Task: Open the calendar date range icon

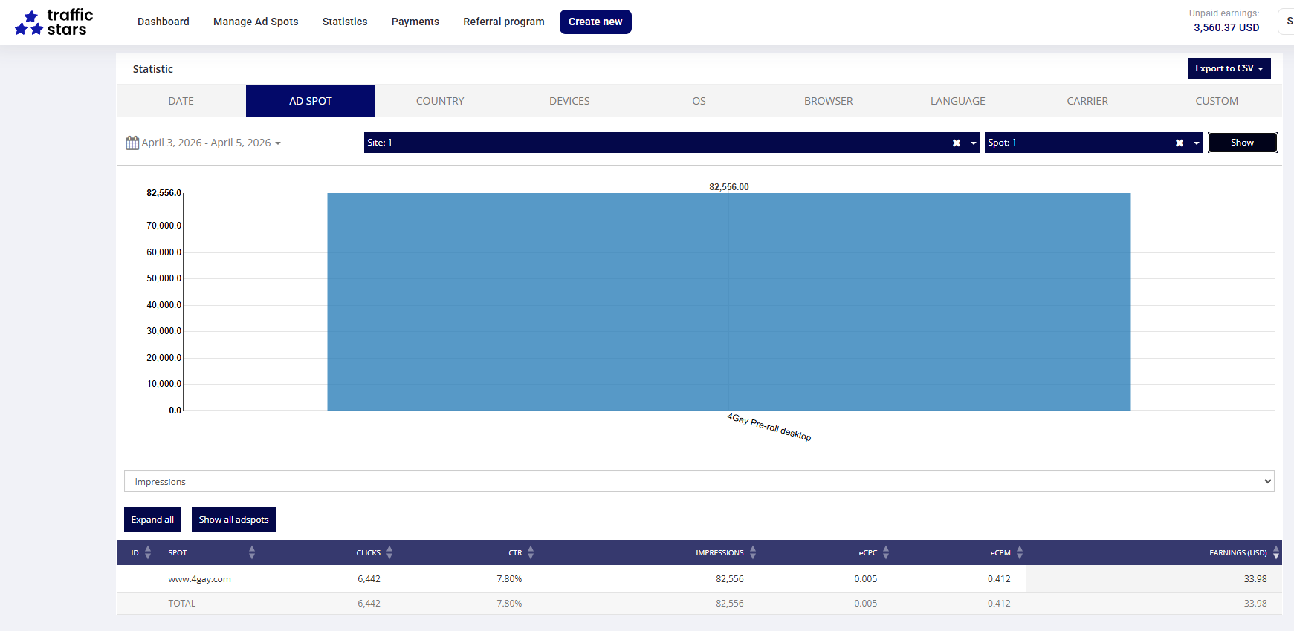Action: [x=132, y=143]
